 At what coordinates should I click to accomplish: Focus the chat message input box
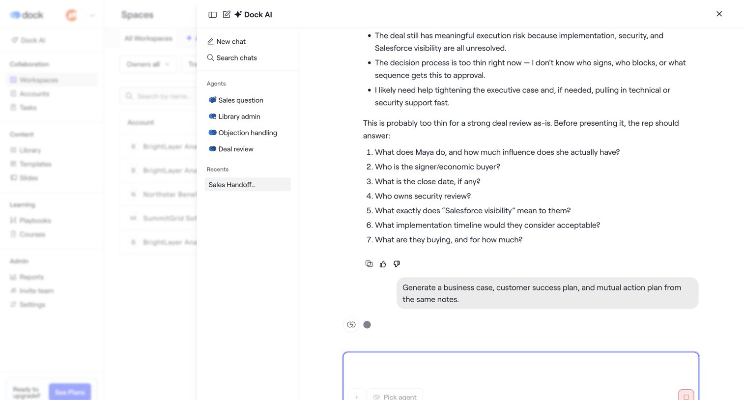pos(521,370)
